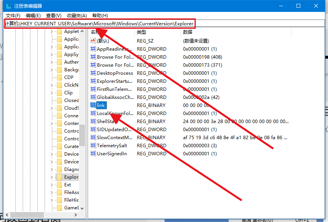Select the first Device tree item

tap(72, 154)
